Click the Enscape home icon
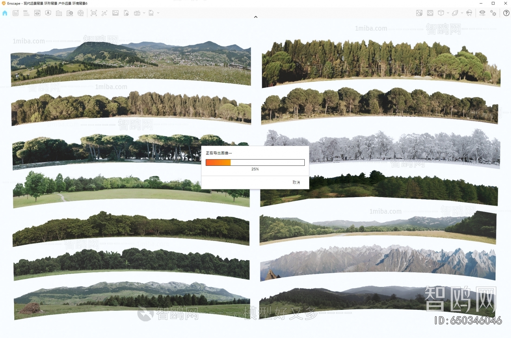The height and width of the screenshot is (338, 511). tap(5, 13)
